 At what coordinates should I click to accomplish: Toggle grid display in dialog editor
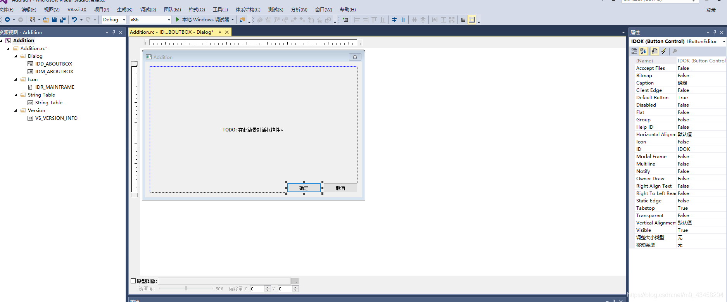pos(463,19)
